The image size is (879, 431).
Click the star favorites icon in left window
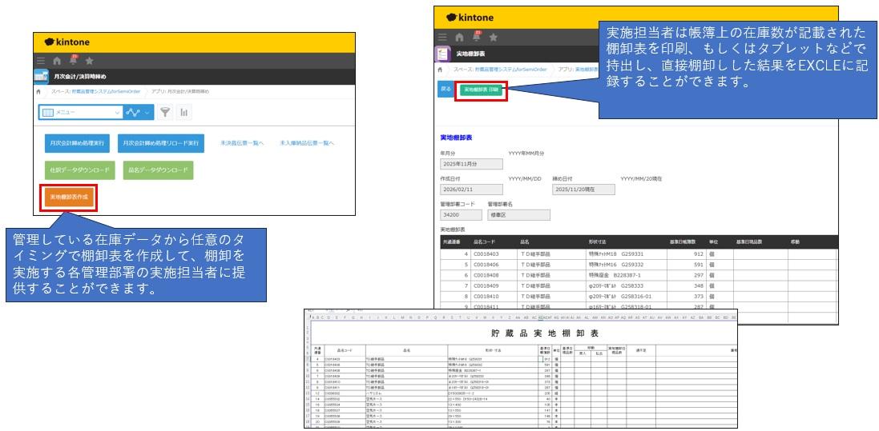89,61
